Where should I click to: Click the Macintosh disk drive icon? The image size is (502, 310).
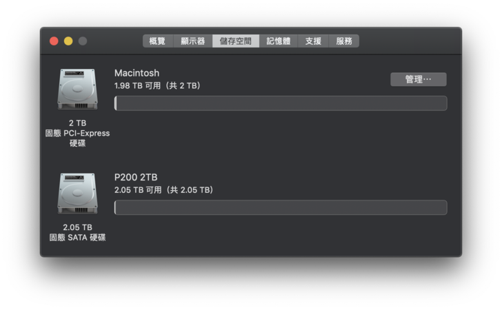coord(77,89)
